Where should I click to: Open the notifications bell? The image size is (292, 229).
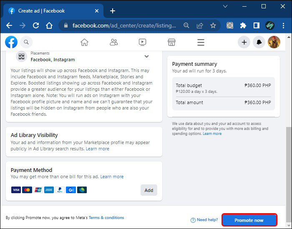click(x=259, y=42)
